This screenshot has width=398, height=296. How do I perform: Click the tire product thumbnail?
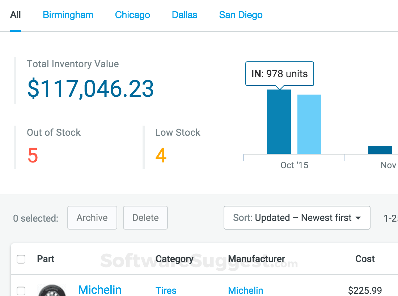pos(52,291)
